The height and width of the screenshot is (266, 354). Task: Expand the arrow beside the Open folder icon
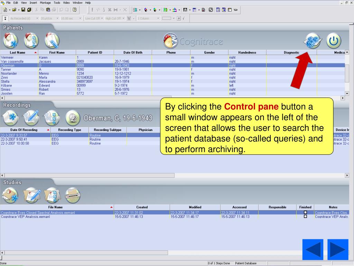coord(19,10)
